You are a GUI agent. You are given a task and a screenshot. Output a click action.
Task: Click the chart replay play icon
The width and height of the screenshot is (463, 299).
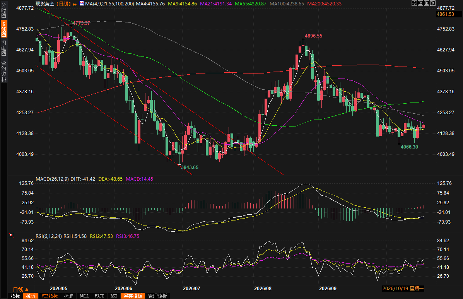427,3
